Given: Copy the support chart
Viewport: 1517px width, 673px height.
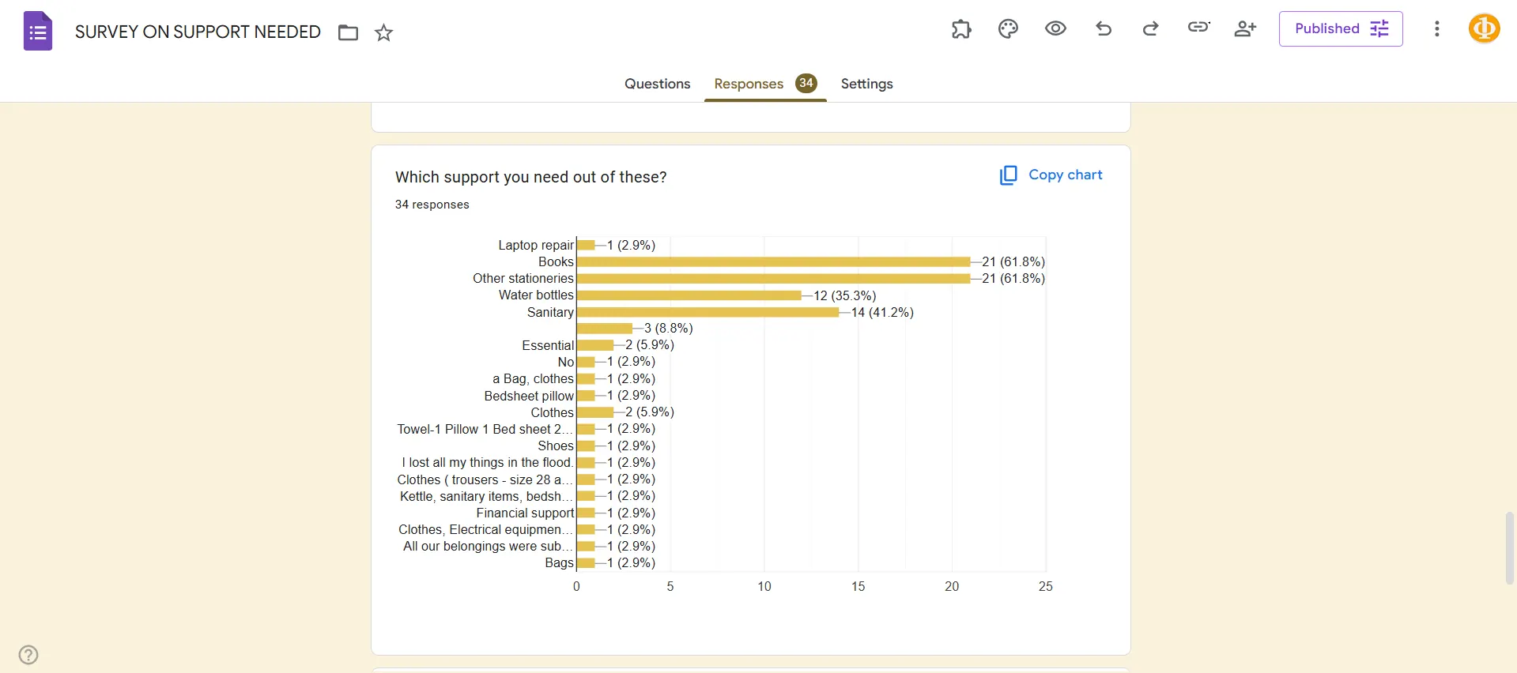Looking at the screenshot, I should pyautogui.click(x=1051, y=175).
